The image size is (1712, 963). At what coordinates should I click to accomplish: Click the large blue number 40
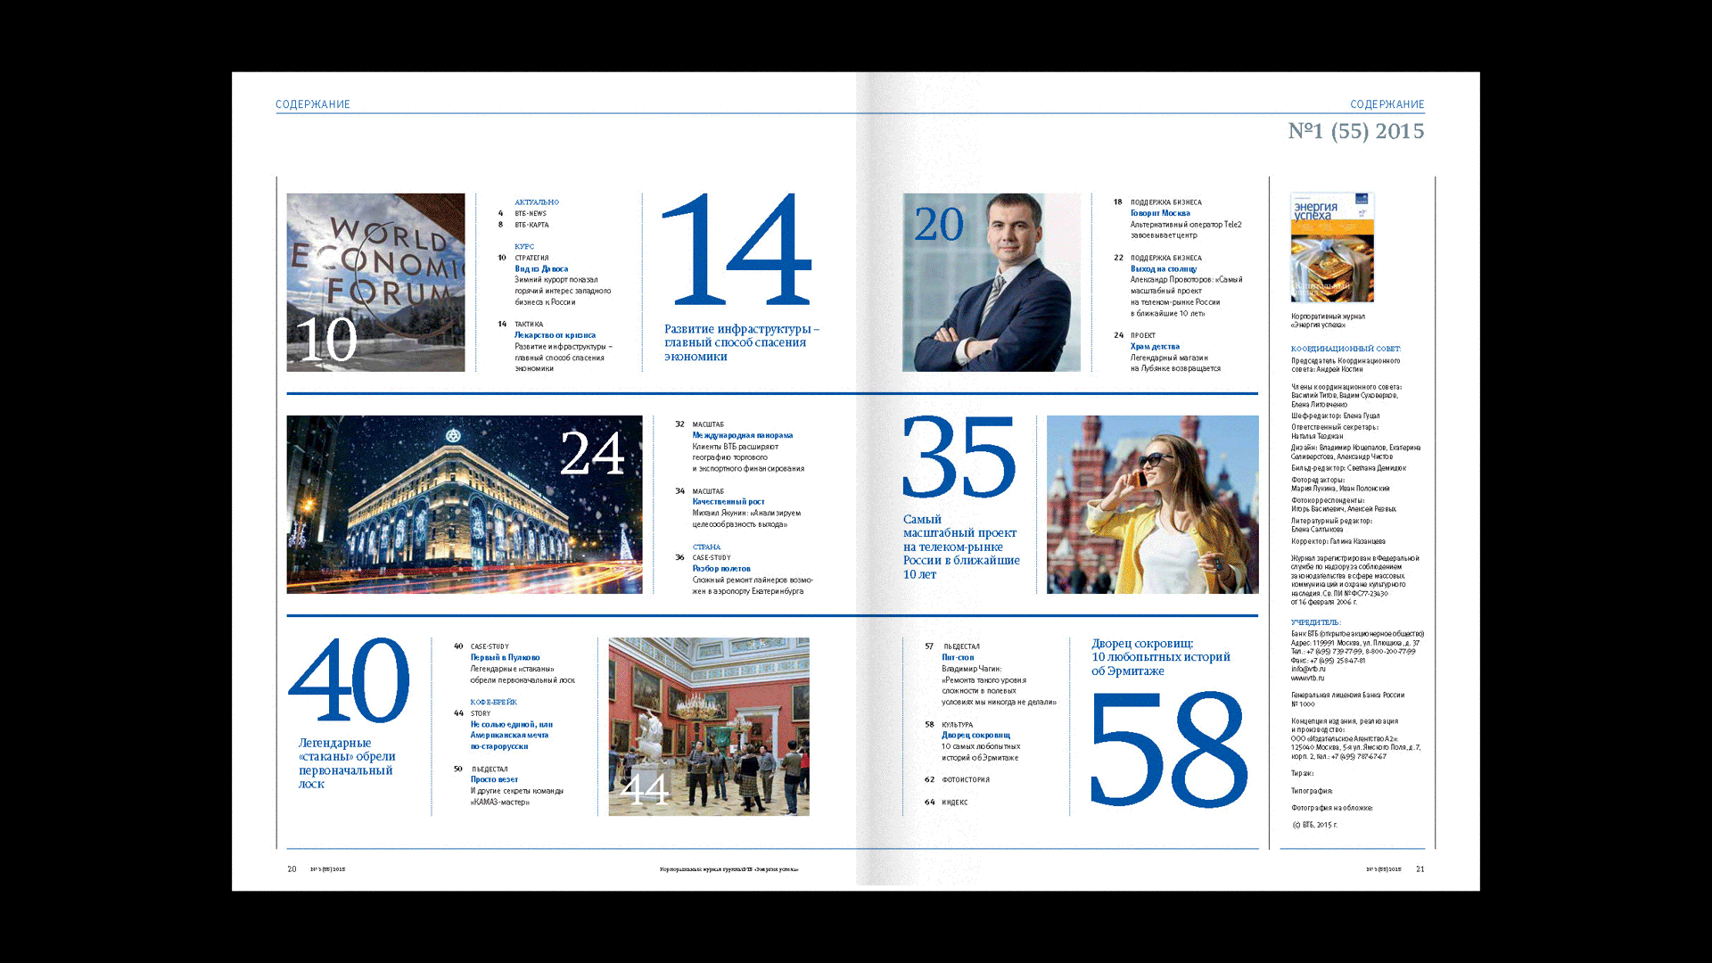pos(350,680)
